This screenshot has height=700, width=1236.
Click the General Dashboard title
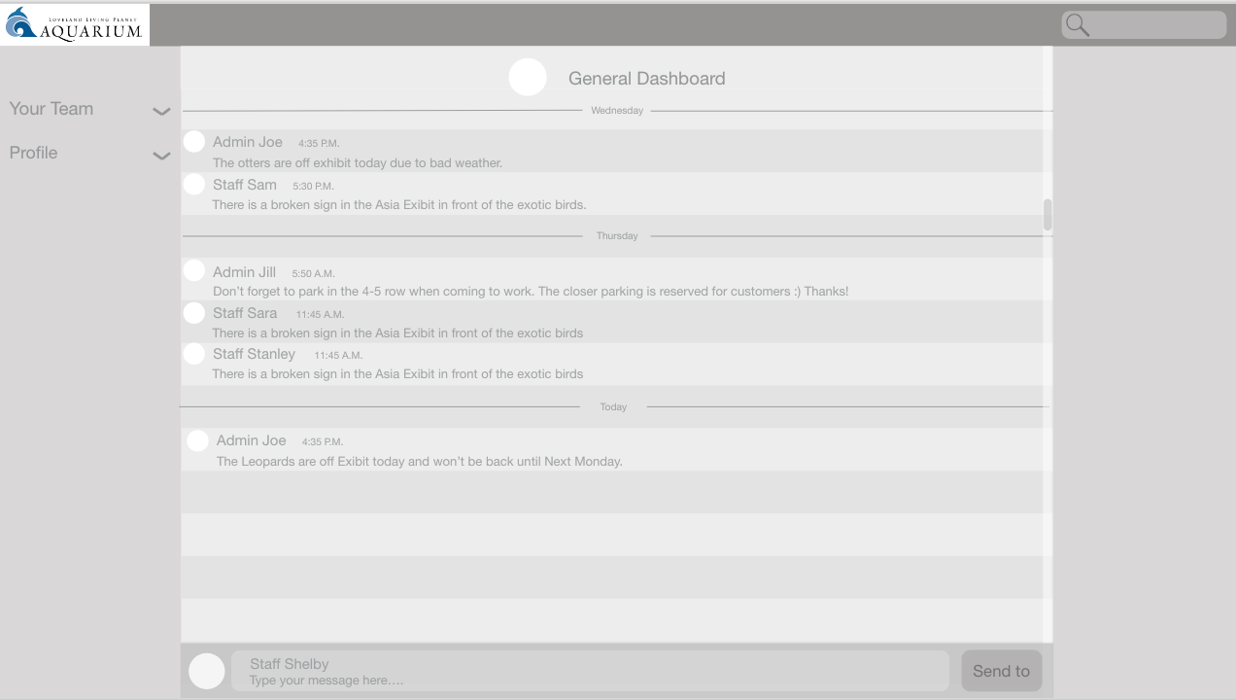coord(646,79)
